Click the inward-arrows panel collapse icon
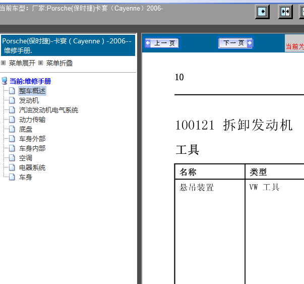Viewport: 304px width, 284px height. (x=285, y=12)
